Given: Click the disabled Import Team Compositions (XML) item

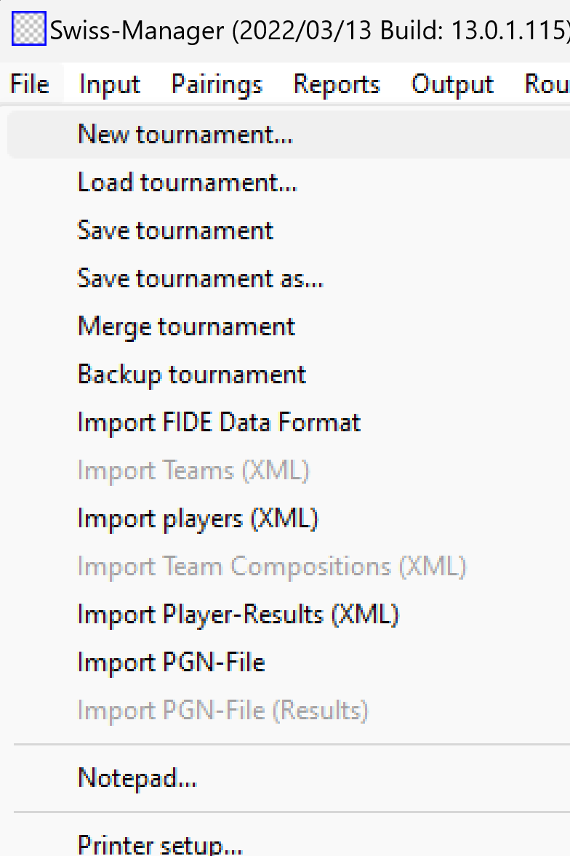Looking at the screenshot, I should (x=271, y=567).
